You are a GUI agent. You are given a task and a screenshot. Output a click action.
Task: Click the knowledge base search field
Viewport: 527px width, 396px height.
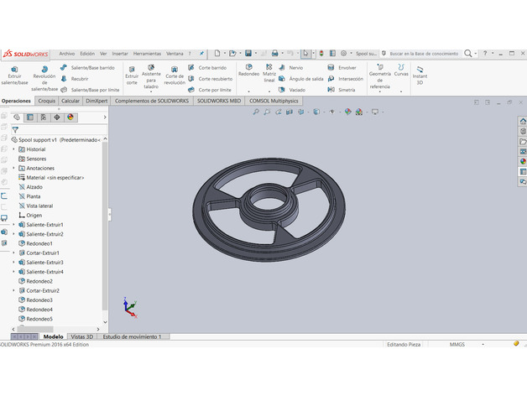[x=424, y=54]
